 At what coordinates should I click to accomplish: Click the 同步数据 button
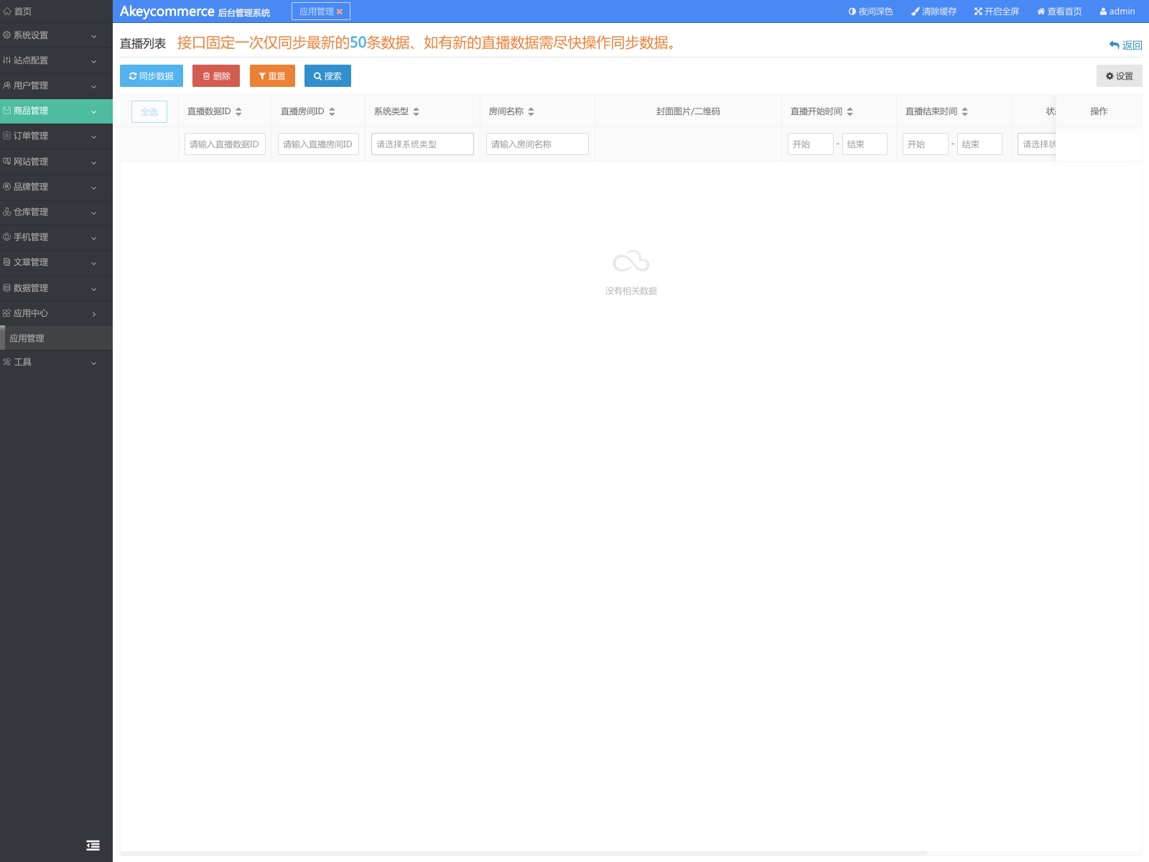click(152, 75)
